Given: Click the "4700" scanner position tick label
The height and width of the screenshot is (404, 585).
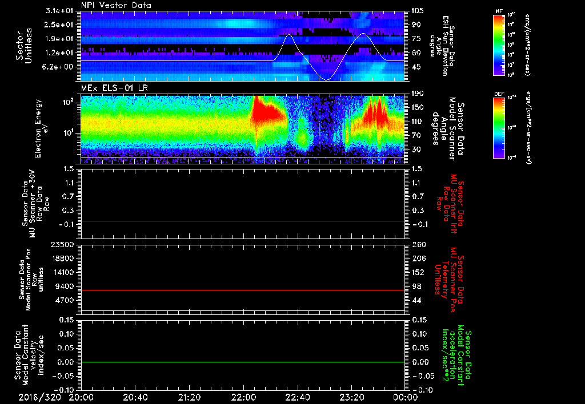Looking at the screenshot, I should tap(65, 300).
